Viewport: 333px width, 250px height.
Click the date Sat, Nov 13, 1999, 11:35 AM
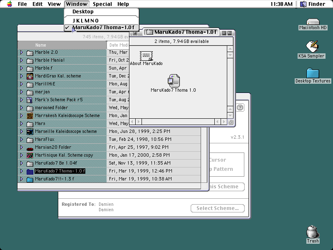pyautogui.click(x=140, y=163)
